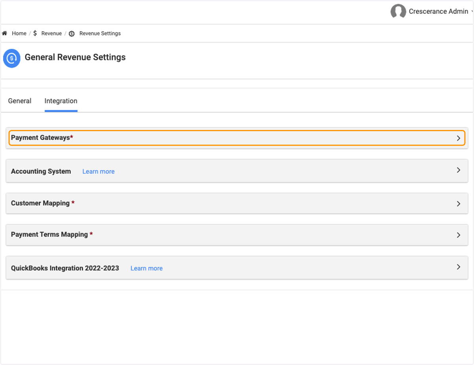Viewport: 474px width, 365px height.
Task: Click the General Revenue Settings blue icon
Action: [12, 58]
